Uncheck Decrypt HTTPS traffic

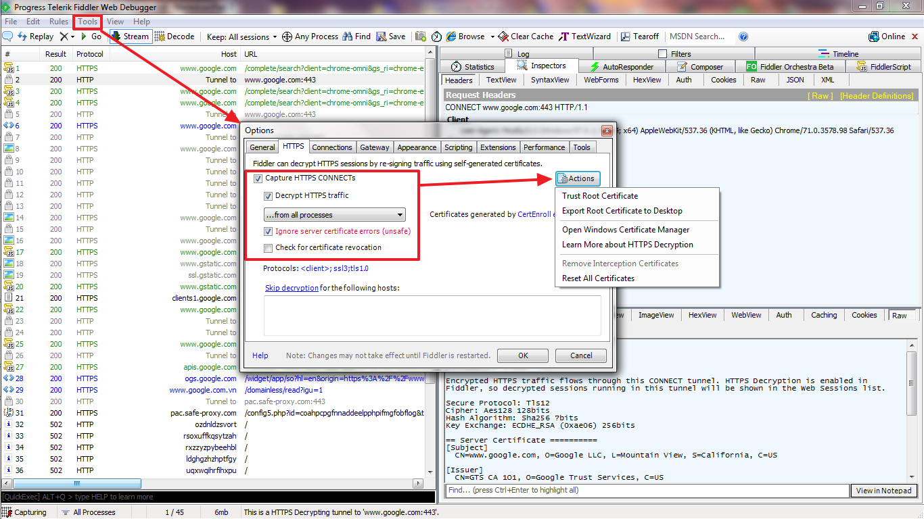pyautogui.click(x=269, y=196)
